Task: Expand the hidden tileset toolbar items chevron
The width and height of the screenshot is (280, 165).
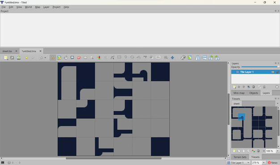Action: click(263, 151)
